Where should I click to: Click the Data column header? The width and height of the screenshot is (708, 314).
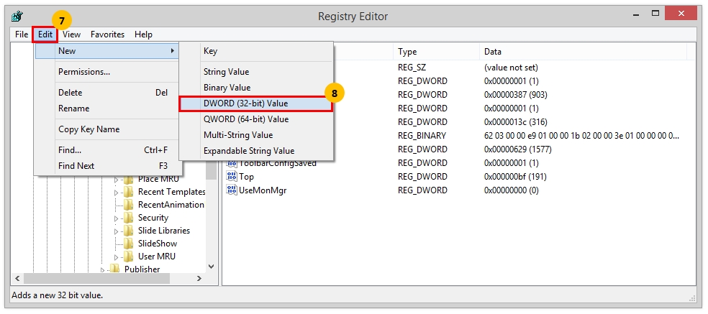pos(493,52)
